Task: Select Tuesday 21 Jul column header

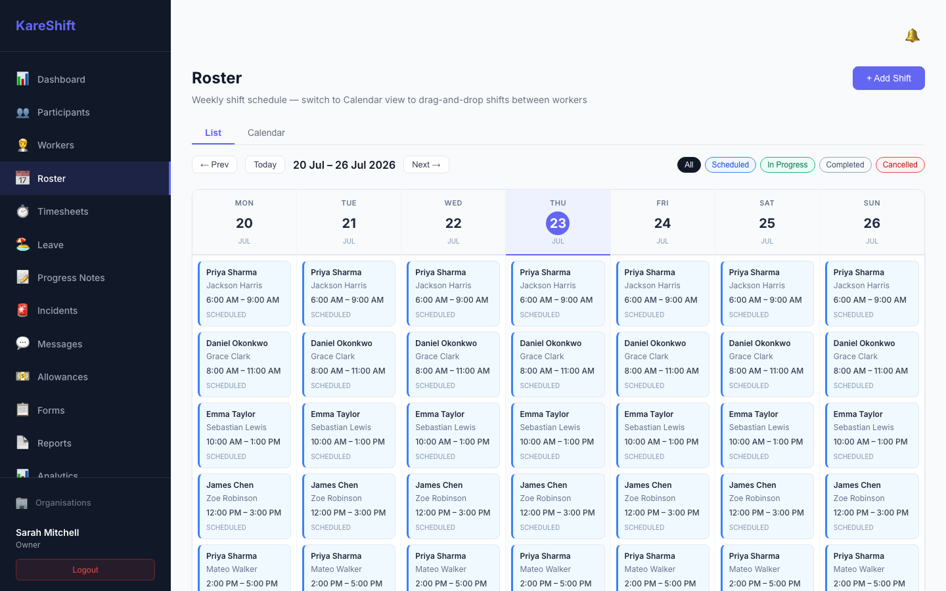Action: click(349, 222)
